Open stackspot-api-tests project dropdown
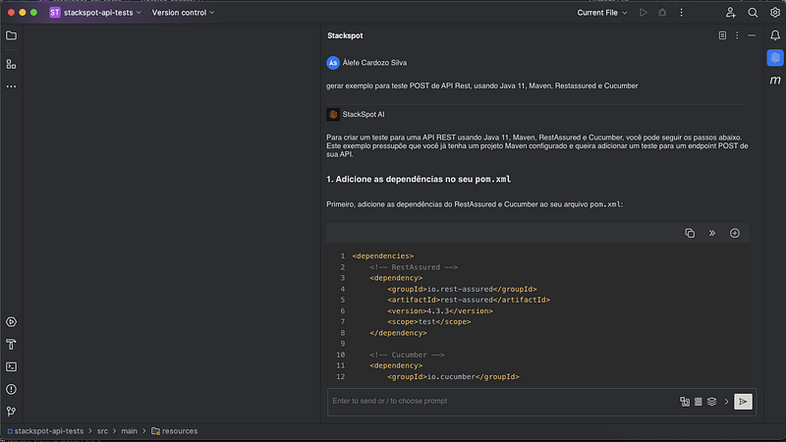 pos(95,13)
